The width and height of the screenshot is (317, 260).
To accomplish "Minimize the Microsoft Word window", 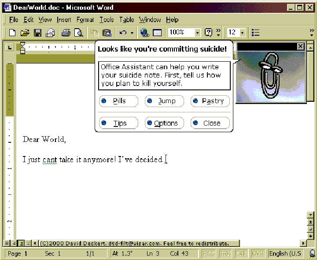I will click(291, 7).
